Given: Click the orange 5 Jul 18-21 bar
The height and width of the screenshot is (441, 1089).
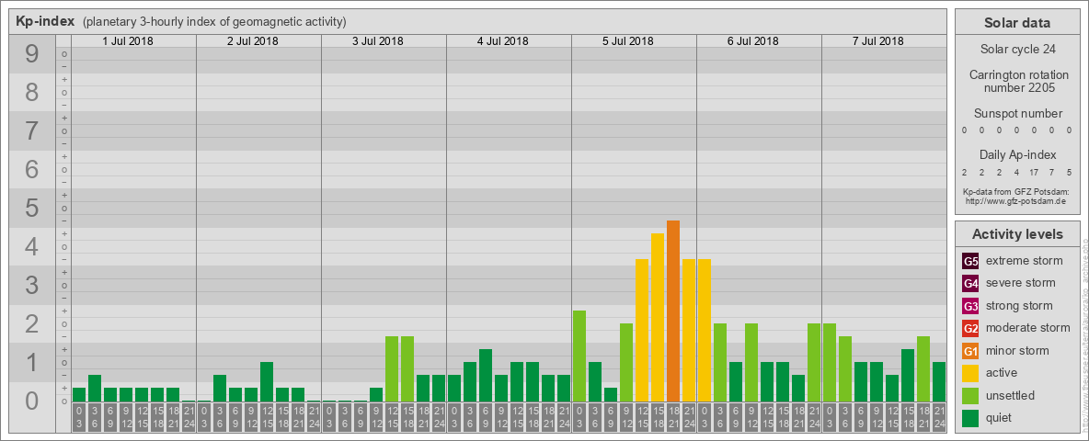Looking at the screenshot, I should click(x=673, y=311).
